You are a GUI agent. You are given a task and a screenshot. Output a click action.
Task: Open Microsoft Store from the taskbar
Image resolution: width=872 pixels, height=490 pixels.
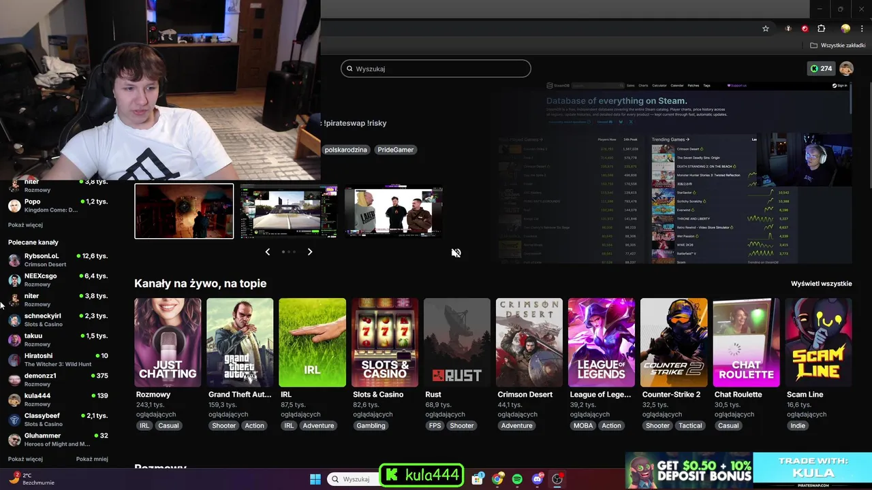pyautogui.click(x=478, y=479)
